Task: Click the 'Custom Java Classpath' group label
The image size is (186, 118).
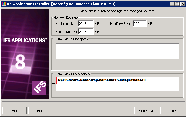Action: (x=71, y=39)
